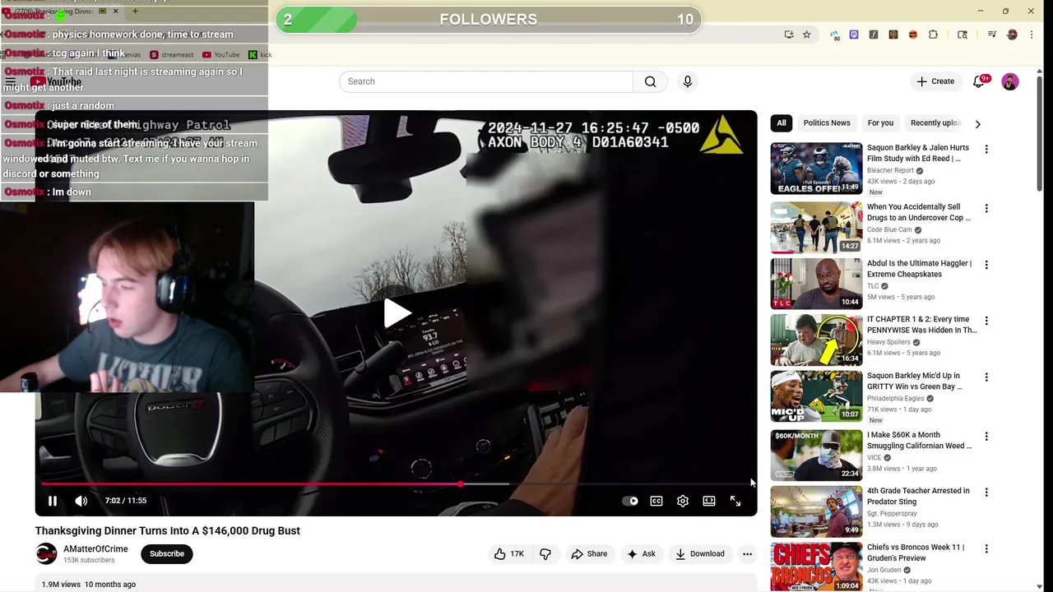Open the Chrome profile avatar

click(1012, 35)
